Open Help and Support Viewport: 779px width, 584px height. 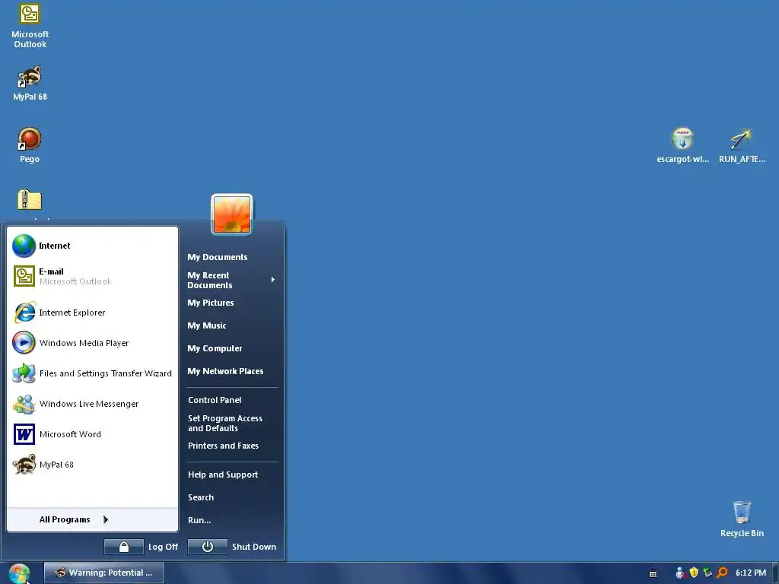(x=231, y=474)
